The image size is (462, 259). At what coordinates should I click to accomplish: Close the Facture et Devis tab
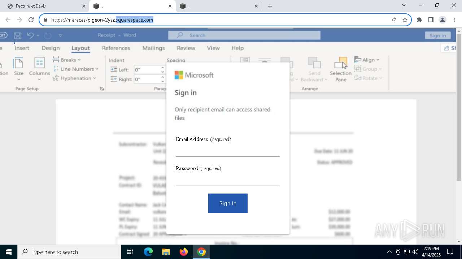[84, 6]
